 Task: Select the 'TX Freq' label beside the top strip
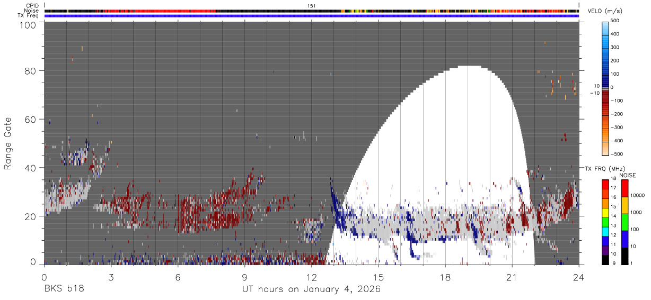click(x=29, y=16)
